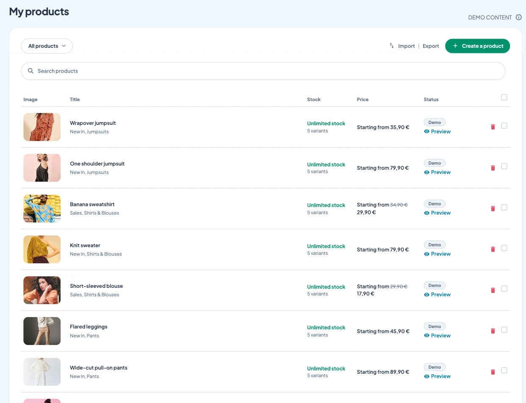Click the search magnifier icon

pyautogui.click(x=30, y=71)
